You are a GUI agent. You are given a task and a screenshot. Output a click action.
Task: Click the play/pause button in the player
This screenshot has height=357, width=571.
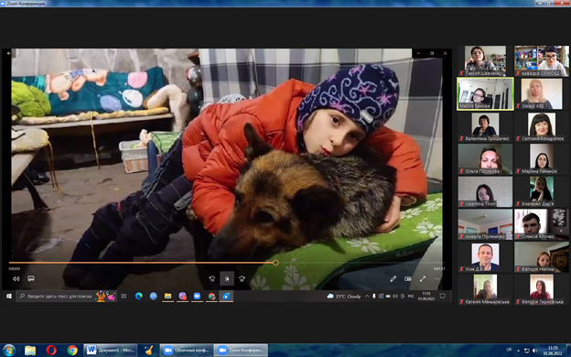pos(227,278)
